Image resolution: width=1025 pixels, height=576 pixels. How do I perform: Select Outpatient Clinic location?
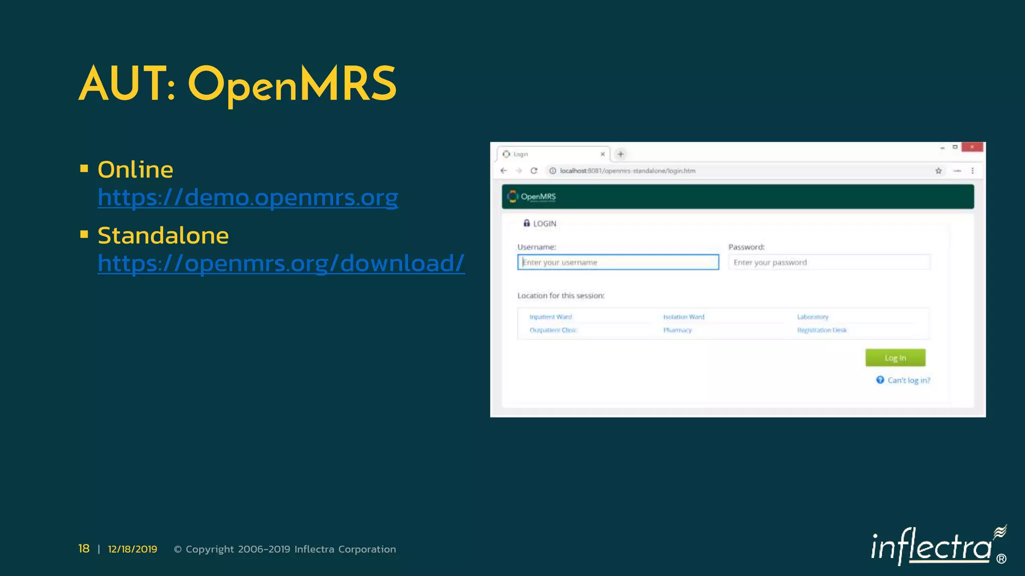pyautogui.click(x=553, y=330)
